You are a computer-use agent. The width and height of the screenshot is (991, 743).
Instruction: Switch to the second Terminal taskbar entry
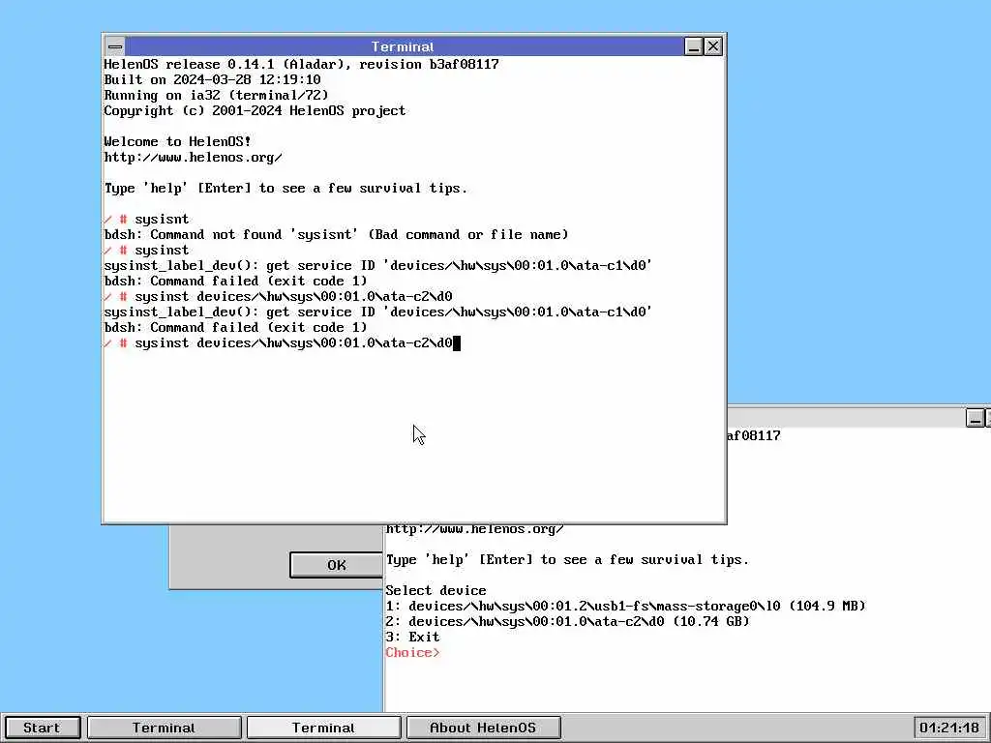tap(323, 728)
